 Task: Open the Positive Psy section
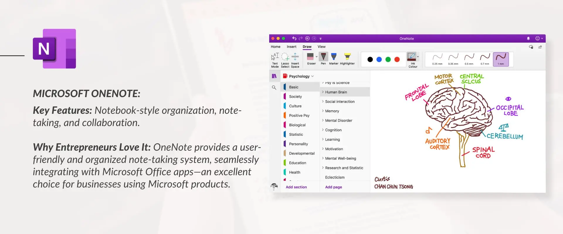(300, 116)
